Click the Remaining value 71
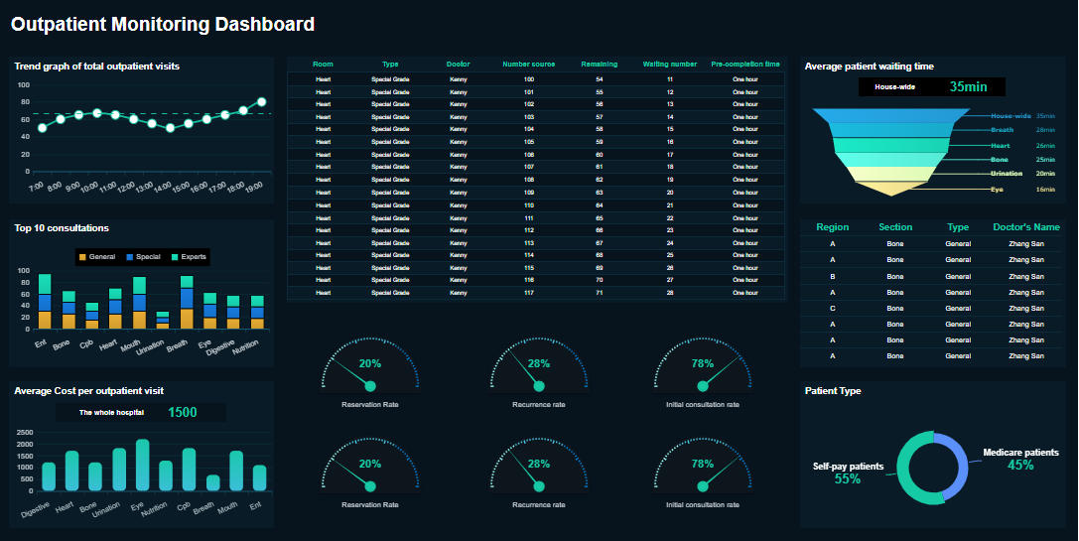1079x541 pixels. pyautogui.click(x=600, y=293)
